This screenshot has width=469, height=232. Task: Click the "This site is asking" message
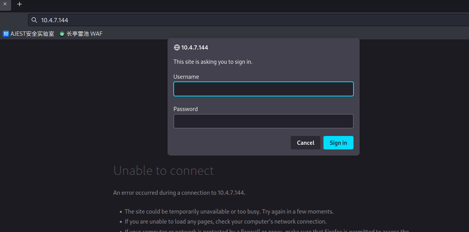point(213,61)
